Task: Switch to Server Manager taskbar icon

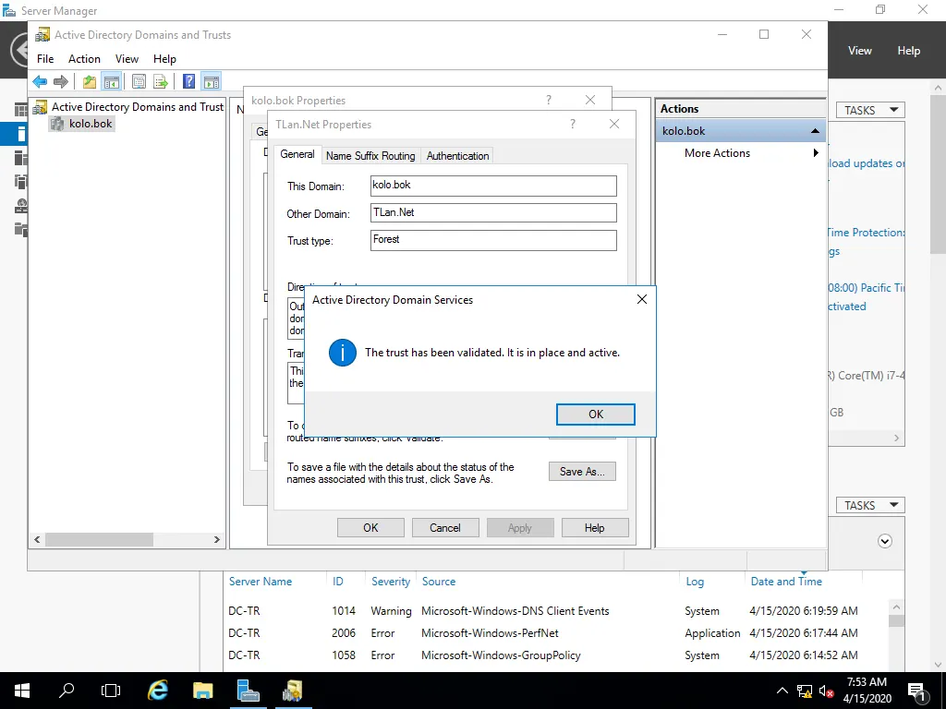Action: tap(248, 691)
